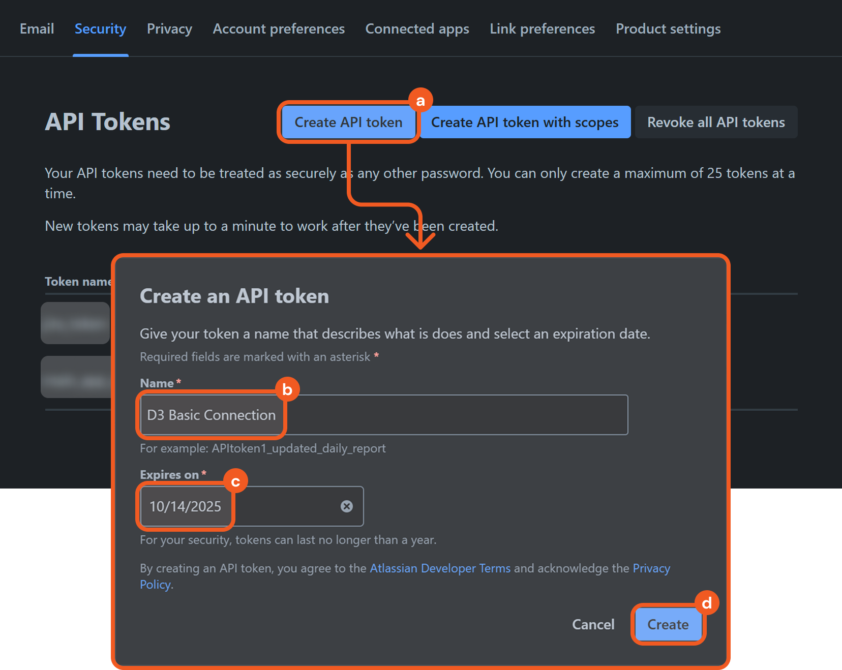Switch to Product settings tab
This screenshot has height=670, width=842.
pyautogui.click(x=668, y=29)
